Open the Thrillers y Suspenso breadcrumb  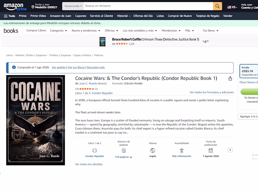[60, 55]
